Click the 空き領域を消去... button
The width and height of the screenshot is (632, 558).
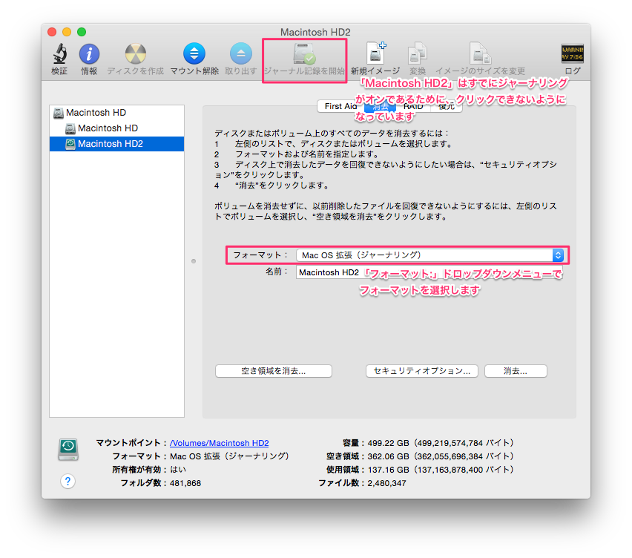(274, 371)
